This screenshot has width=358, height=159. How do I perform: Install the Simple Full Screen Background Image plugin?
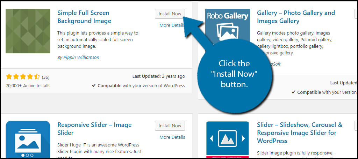pos(170,14)
